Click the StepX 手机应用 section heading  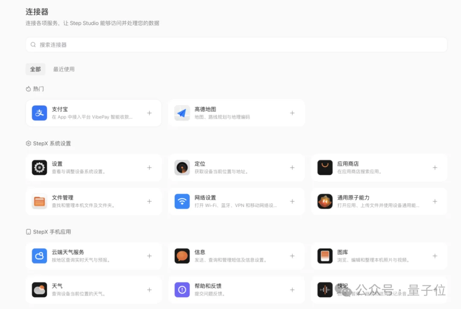tap(49, 232)
